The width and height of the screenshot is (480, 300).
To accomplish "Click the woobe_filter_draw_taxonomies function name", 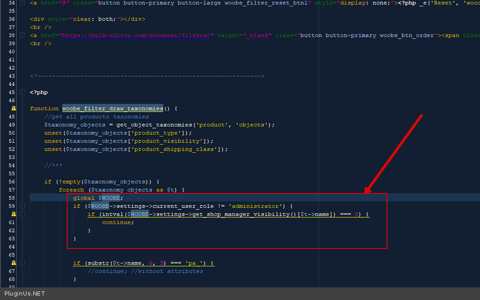I will (112, 108).
